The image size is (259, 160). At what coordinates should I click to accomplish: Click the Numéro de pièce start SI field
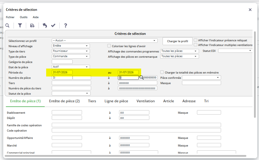pyautogui.click(x=62, y=78)
